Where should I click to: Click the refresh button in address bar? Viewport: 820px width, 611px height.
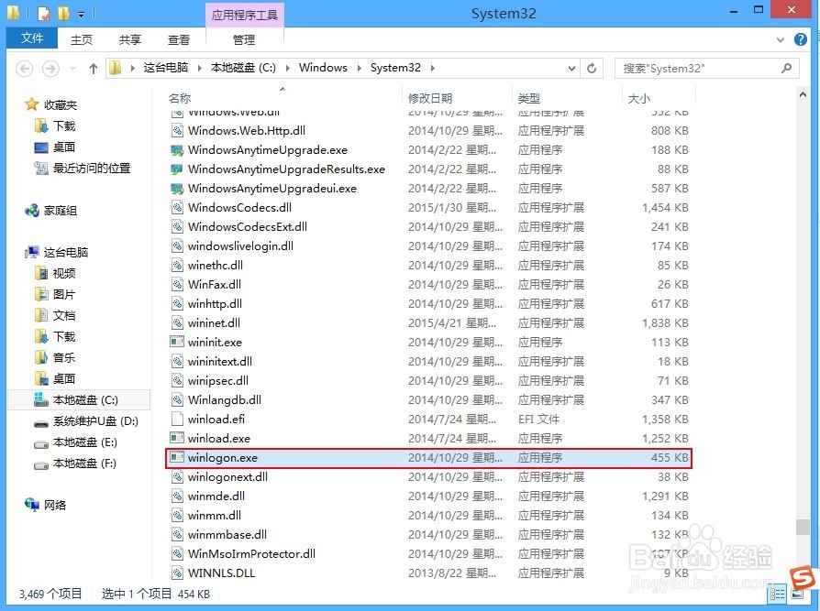pyautogui.click(x=592, y=68)
